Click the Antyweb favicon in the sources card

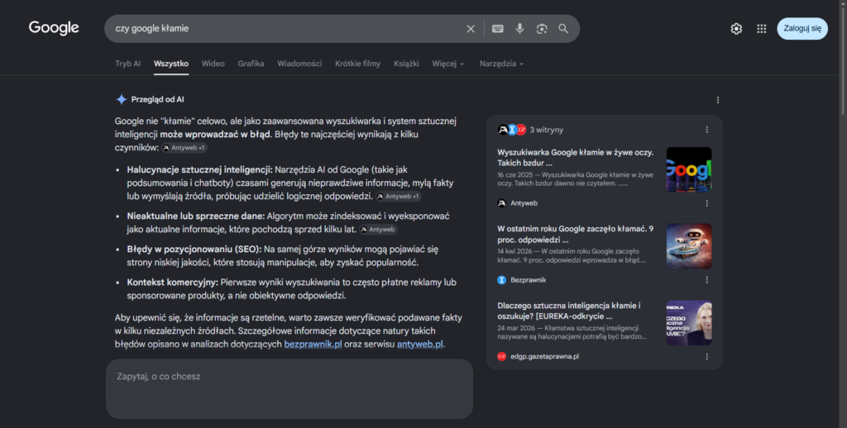[502, 203]
